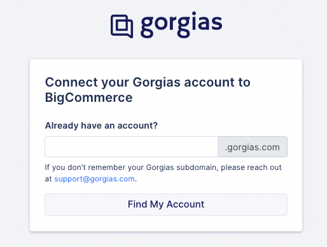Click the period after the support email link
Viewport: 327px width, 247px height.
(x=136, y=181)
